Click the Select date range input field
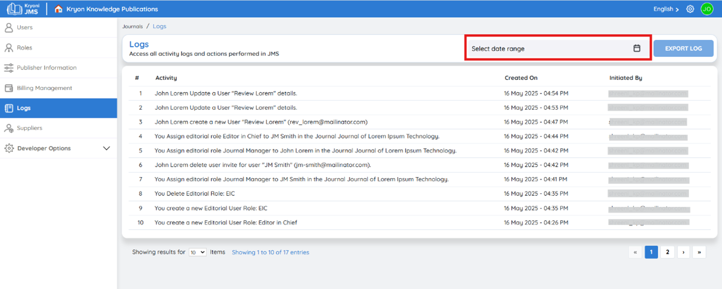This screenshot has height=289, width=722. pyautogui.click(x=557, y=48)
